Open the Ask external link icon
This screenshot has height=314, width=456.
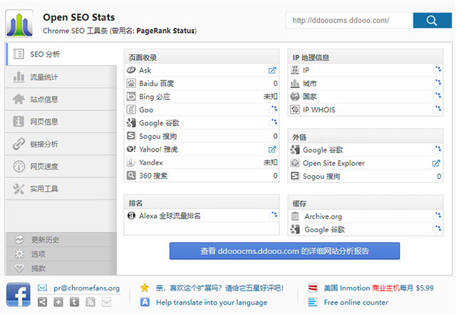click(272, 70)
